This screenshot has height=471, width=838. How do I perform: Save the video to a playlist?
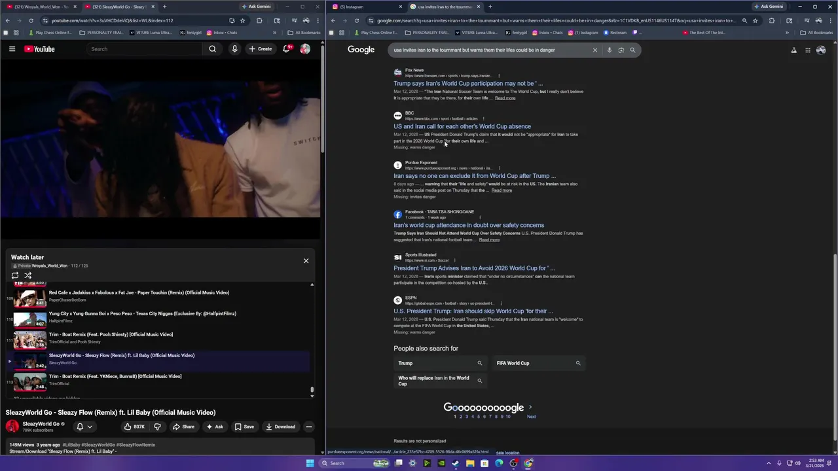[244, 427]
